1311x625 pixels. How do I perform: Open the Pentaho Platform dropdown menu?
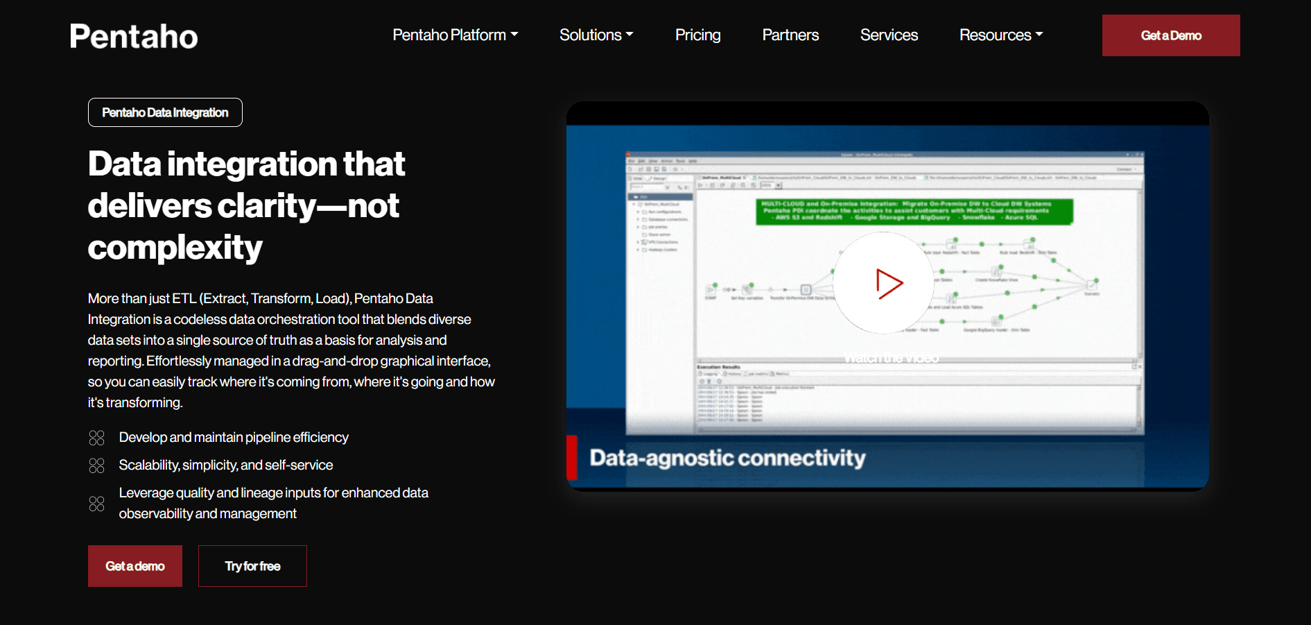(x=455, y=35)
